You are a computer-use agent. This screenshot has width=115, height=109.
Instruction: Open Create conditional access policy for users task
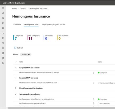[38, 83]
